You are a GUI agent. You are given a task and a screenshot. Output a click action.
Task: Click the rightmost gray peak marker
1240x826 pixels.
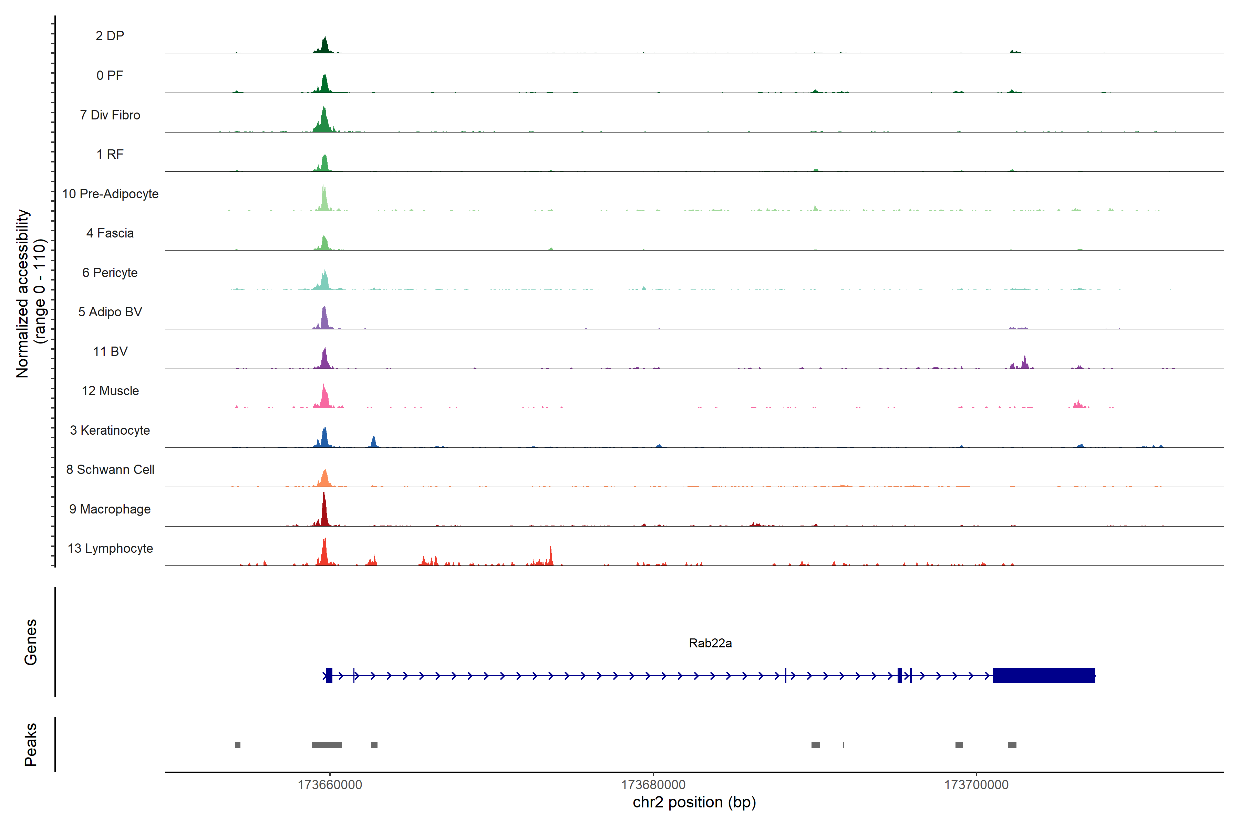(x=1012, y=745)
